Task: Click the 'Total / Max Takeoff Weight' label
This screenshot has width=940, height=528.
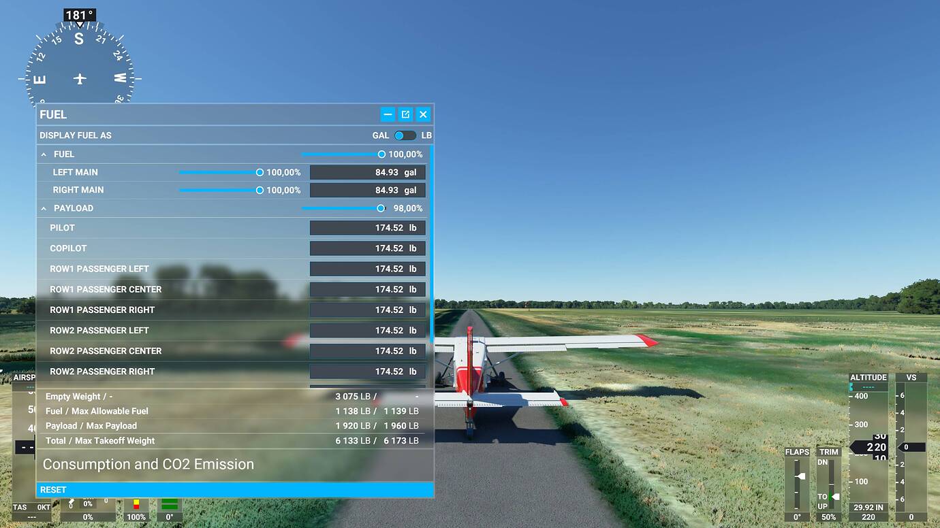Action: coord(100,441)
